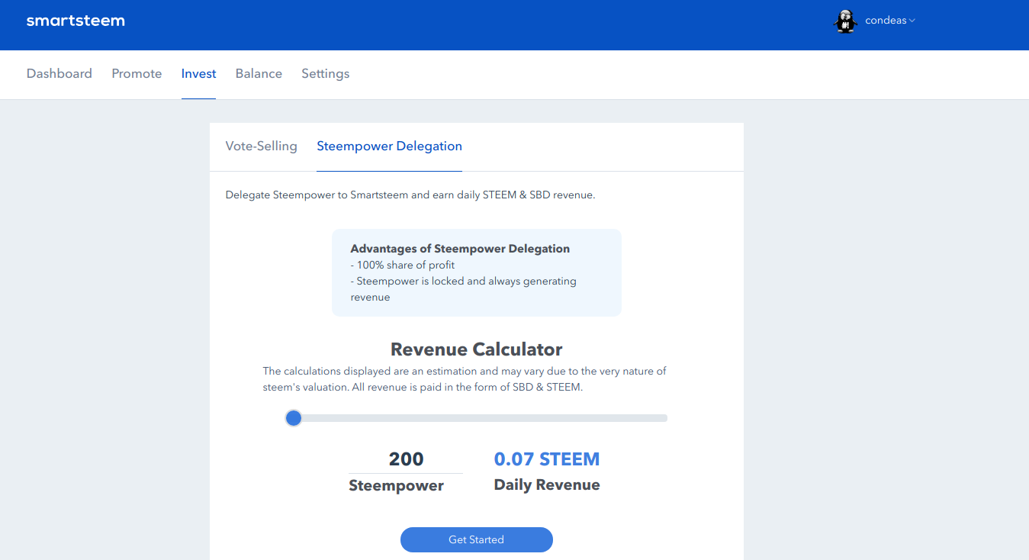1029x560 pixels.
Task: Click the '100% share of profit' line
Action: coord(403,265)
